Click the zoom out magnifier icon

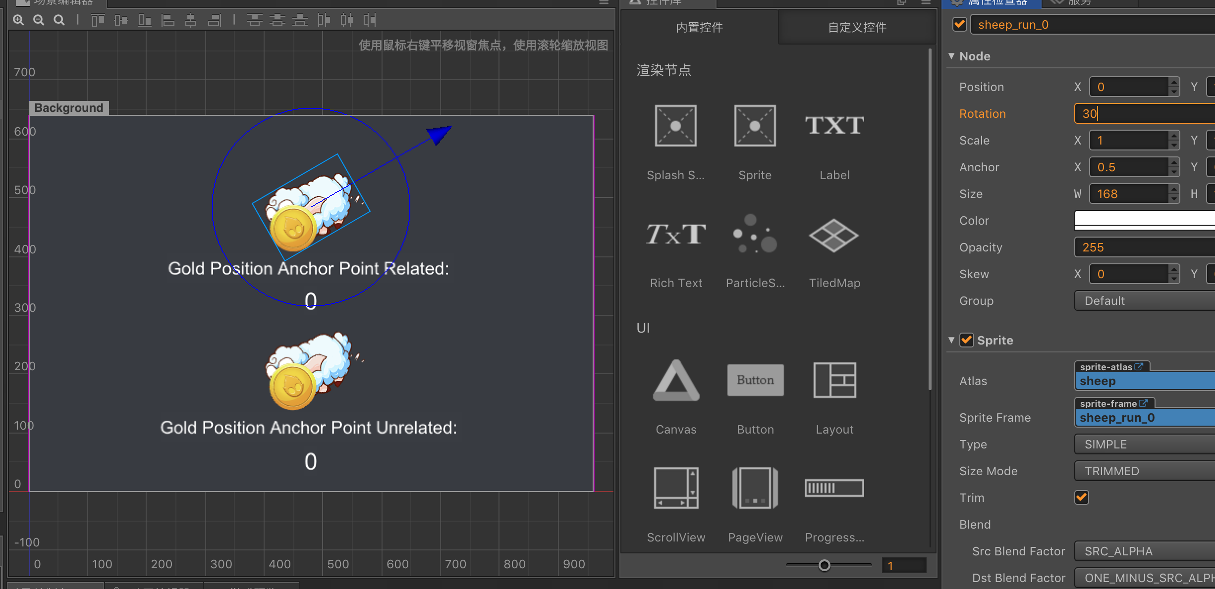point(39,20)
